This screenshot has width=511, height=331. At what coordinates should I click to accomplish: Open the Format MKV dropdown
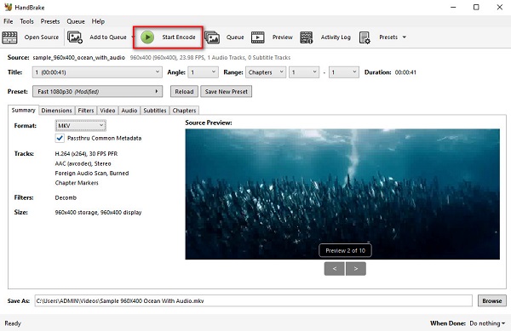[x=81, y=126]
